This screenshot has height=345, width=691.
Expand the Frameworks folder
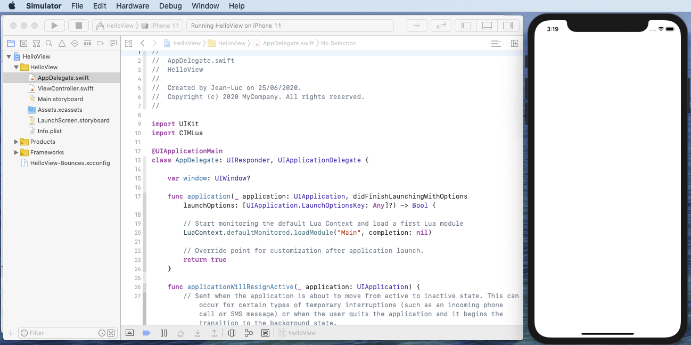pyautogui.click(x=17, y=152)
